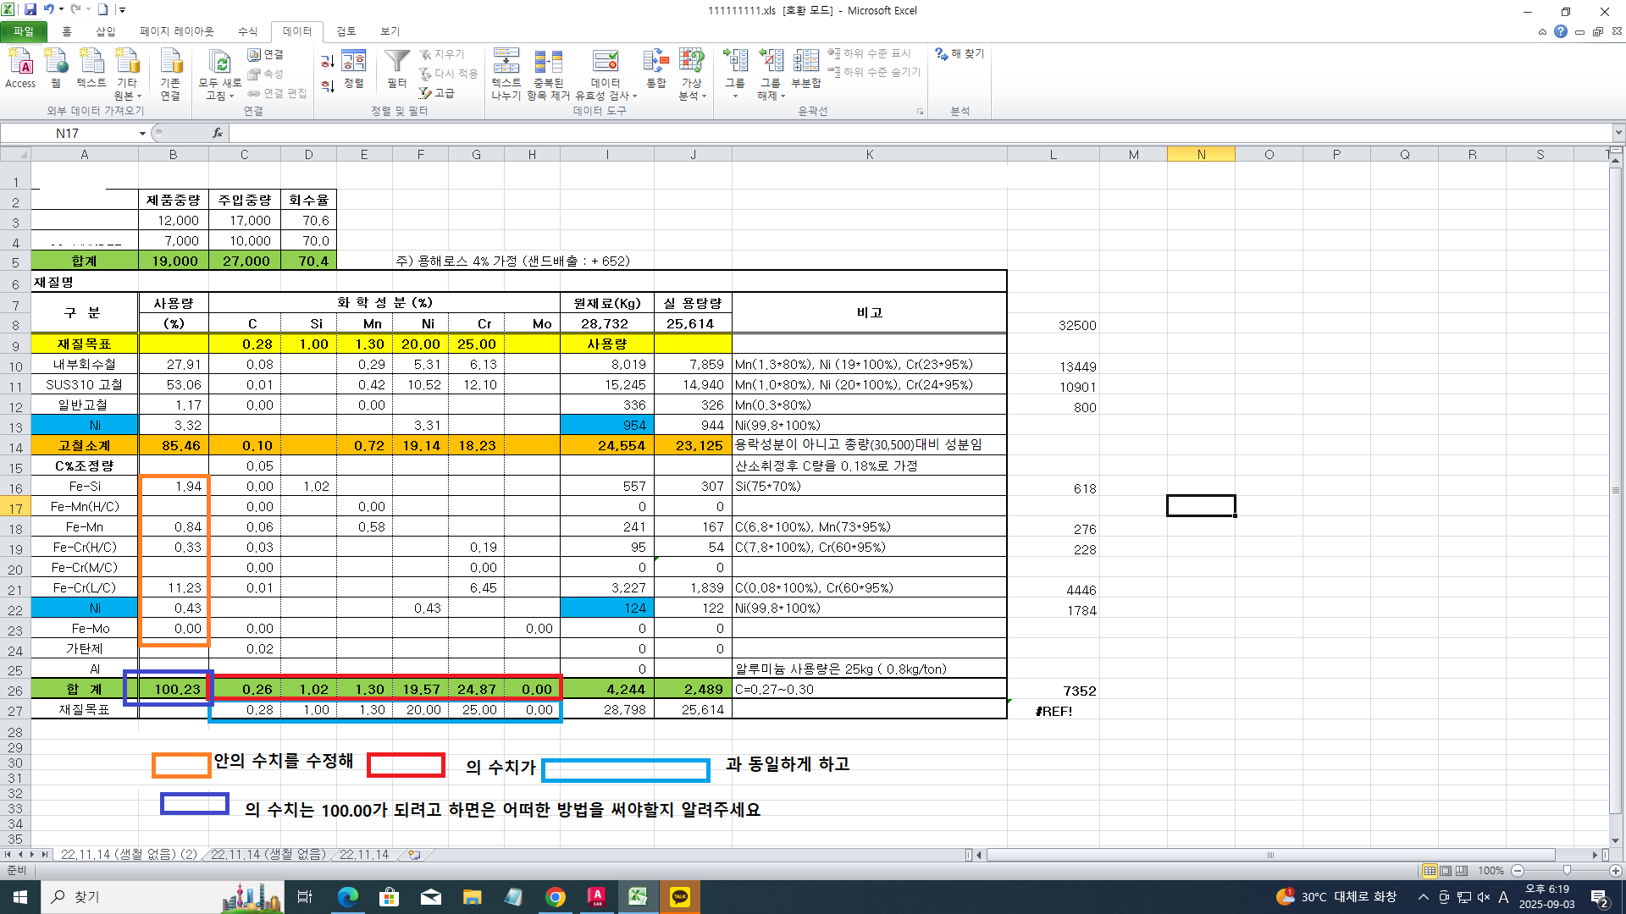Switch to Normal view in status bar
This screenshot has width=1626, height=914.
pyautogui.click(x=1430, y=871)
